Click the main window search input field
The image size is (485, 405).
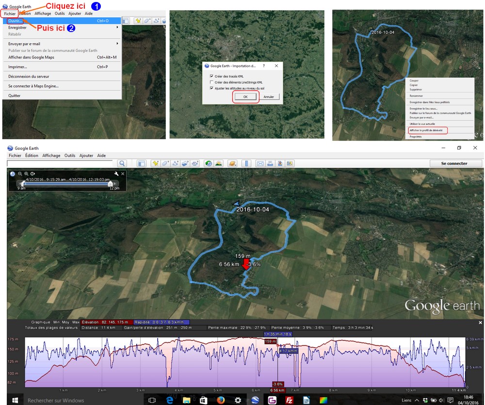[x=60, y=163]
